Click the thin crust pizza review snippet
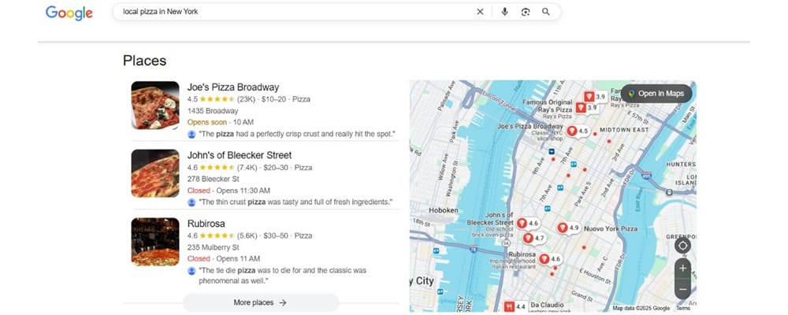The image size is (788, 315). [x=295, y=202]
